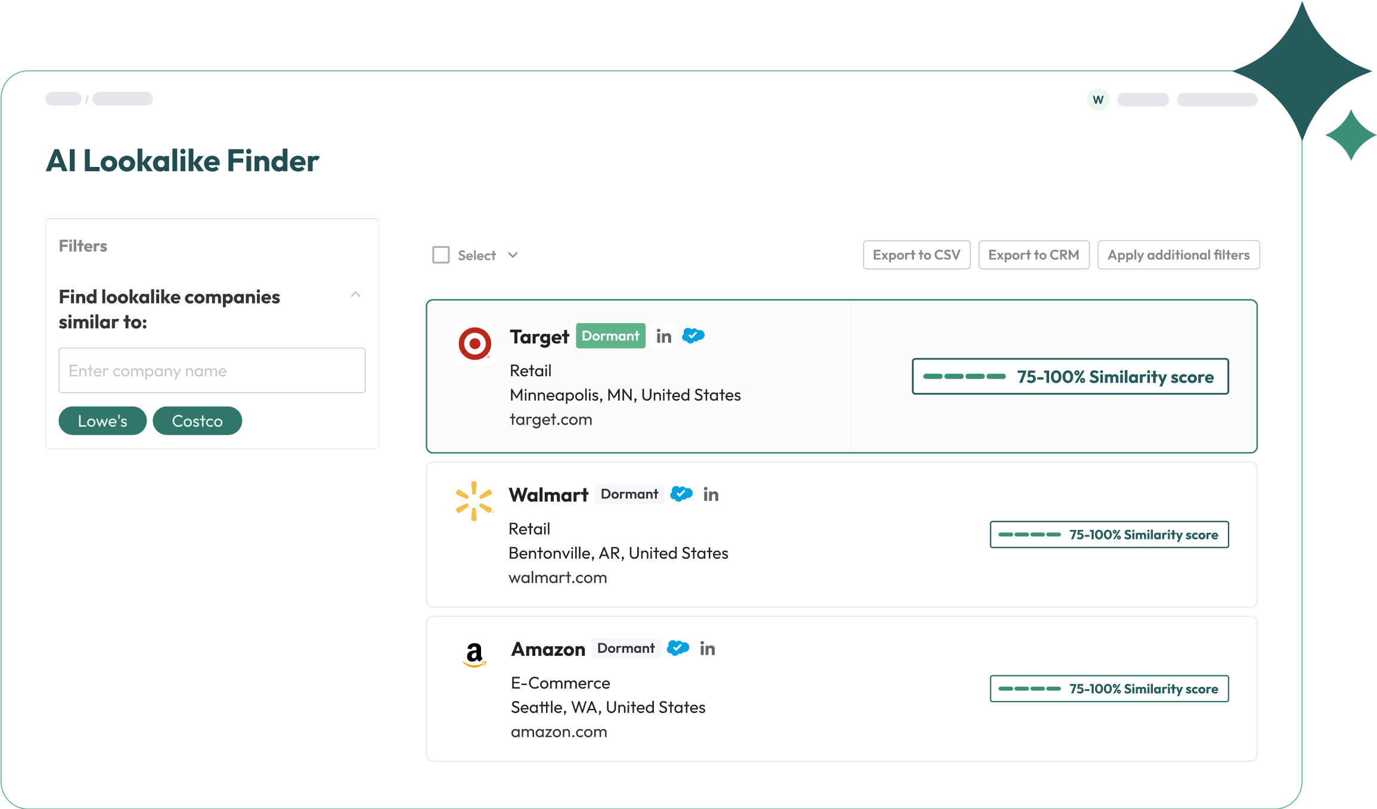This screenshot has height=809, width=1377.
Task: Click the Costco filter chip
Action: click(197, 421)
